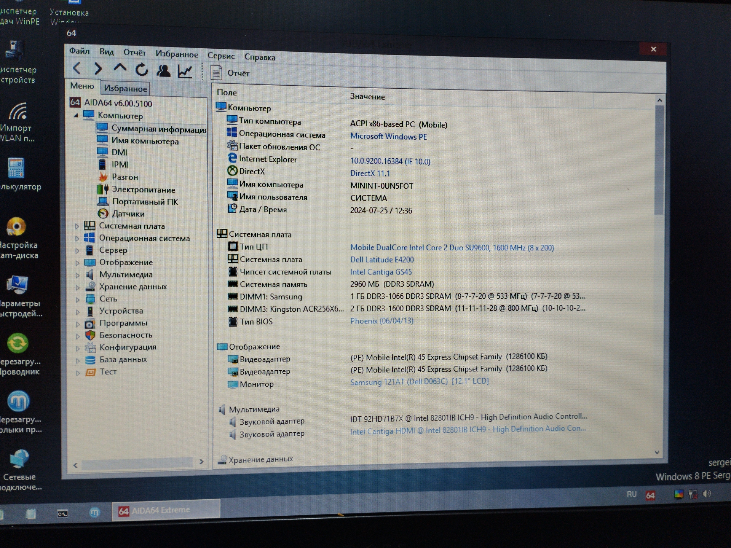Image resolution: width=731 pixels, height=548 pixels.
Task: Open the command prompt taskbar icon
Action: coord(62,514)
